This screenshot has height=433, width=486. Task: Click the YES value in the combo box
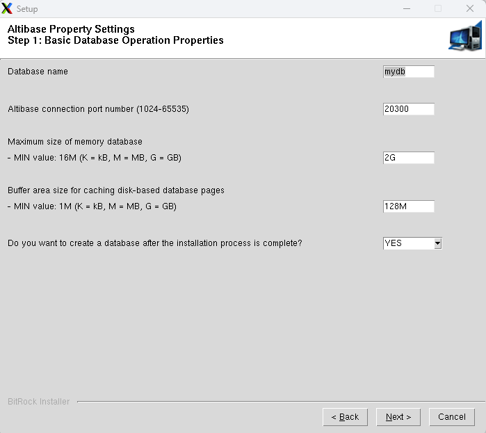point(407,243)
